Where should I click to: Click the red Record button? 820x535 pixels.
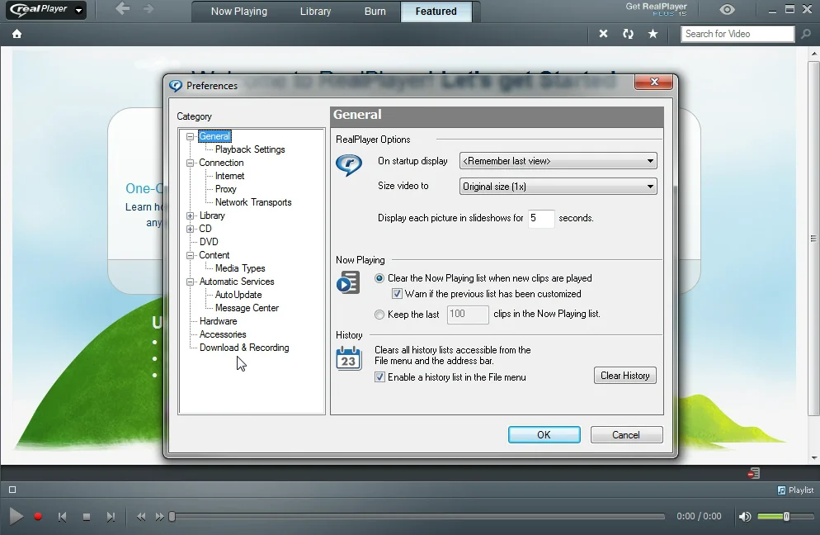click(38, 517)
